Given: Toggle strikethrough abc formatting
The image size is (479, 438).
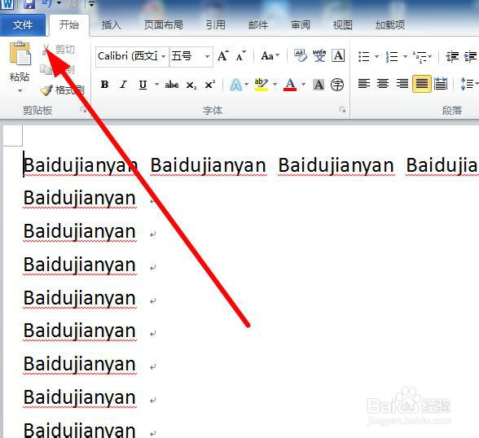Looking at the screenshot, I should click(x=172, y=85).
